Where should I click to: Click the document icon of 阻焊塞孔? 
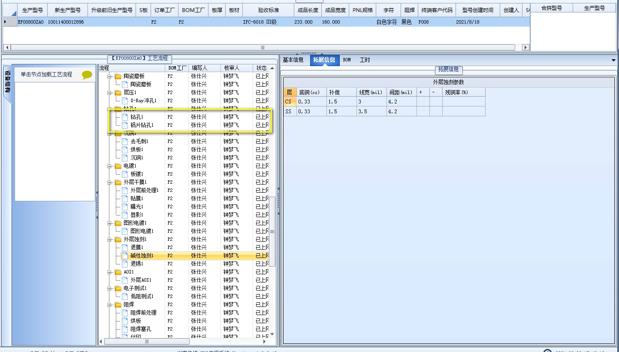point(125,329)
